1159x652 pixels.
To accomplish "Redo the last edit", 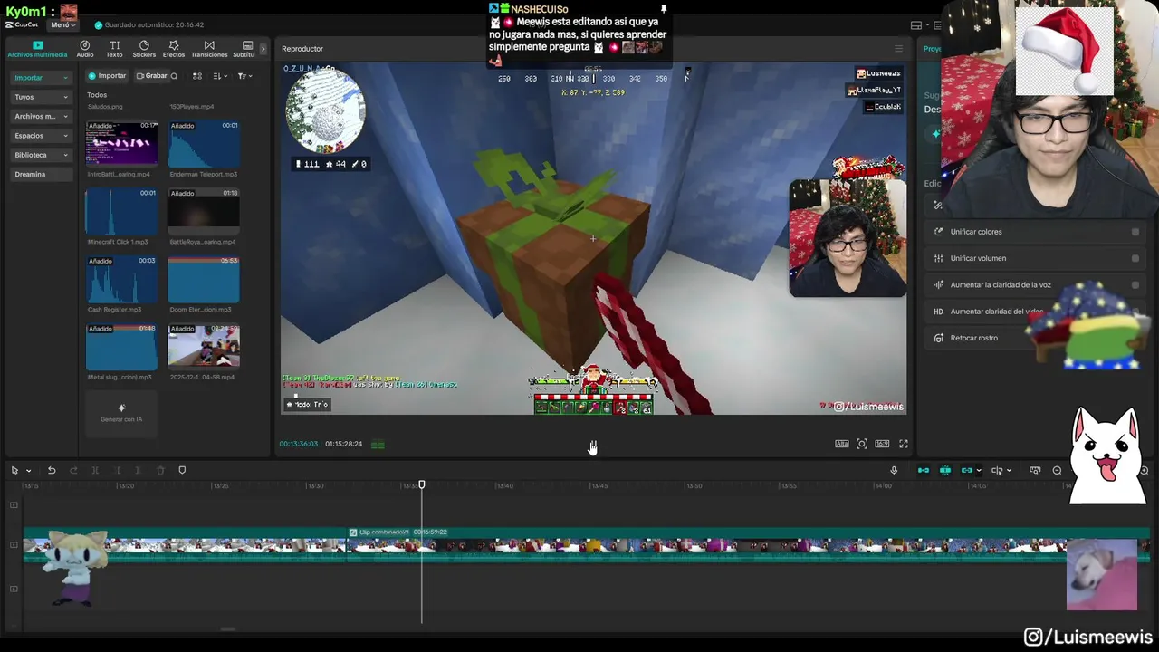I will coord(73,470).
